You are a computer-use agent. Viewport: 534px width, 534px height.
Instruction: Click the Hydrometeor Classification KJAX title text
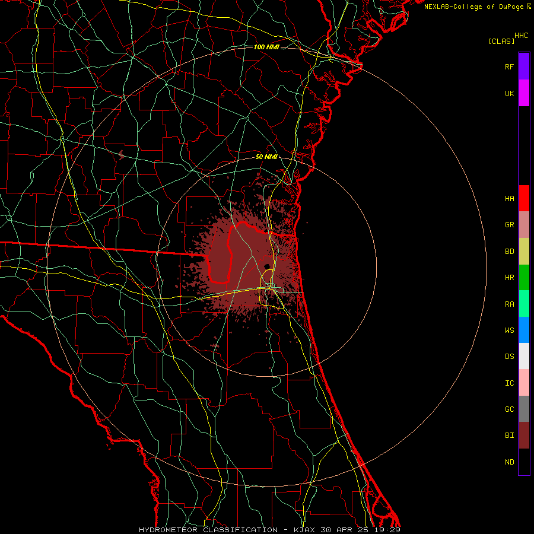click(269, 530)
